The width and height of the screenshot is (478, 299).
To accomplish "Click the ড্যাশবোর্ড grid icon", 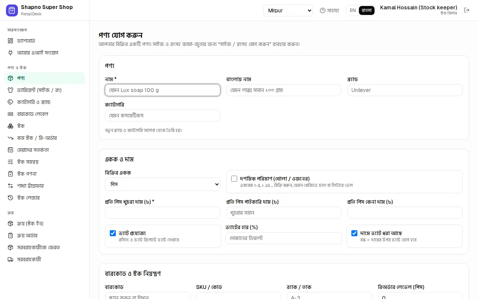I will click(x=10, y=41).
